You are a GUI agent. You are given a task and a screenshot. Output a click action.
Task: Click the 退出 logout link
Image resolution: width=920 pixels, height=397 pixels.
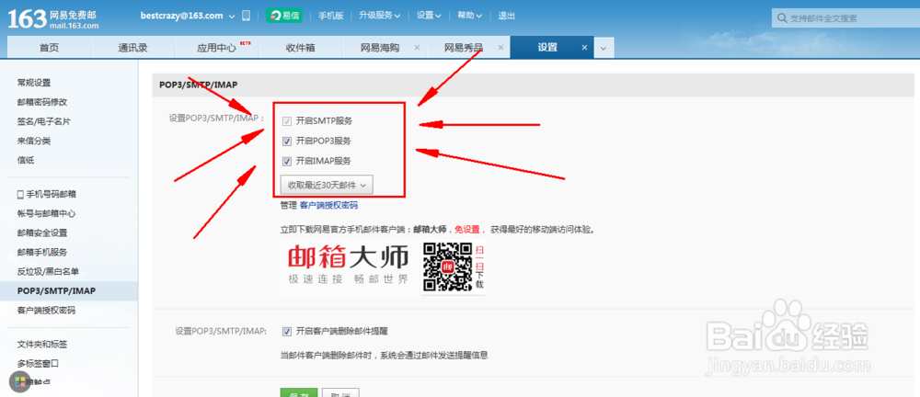[x=506, y=16]
